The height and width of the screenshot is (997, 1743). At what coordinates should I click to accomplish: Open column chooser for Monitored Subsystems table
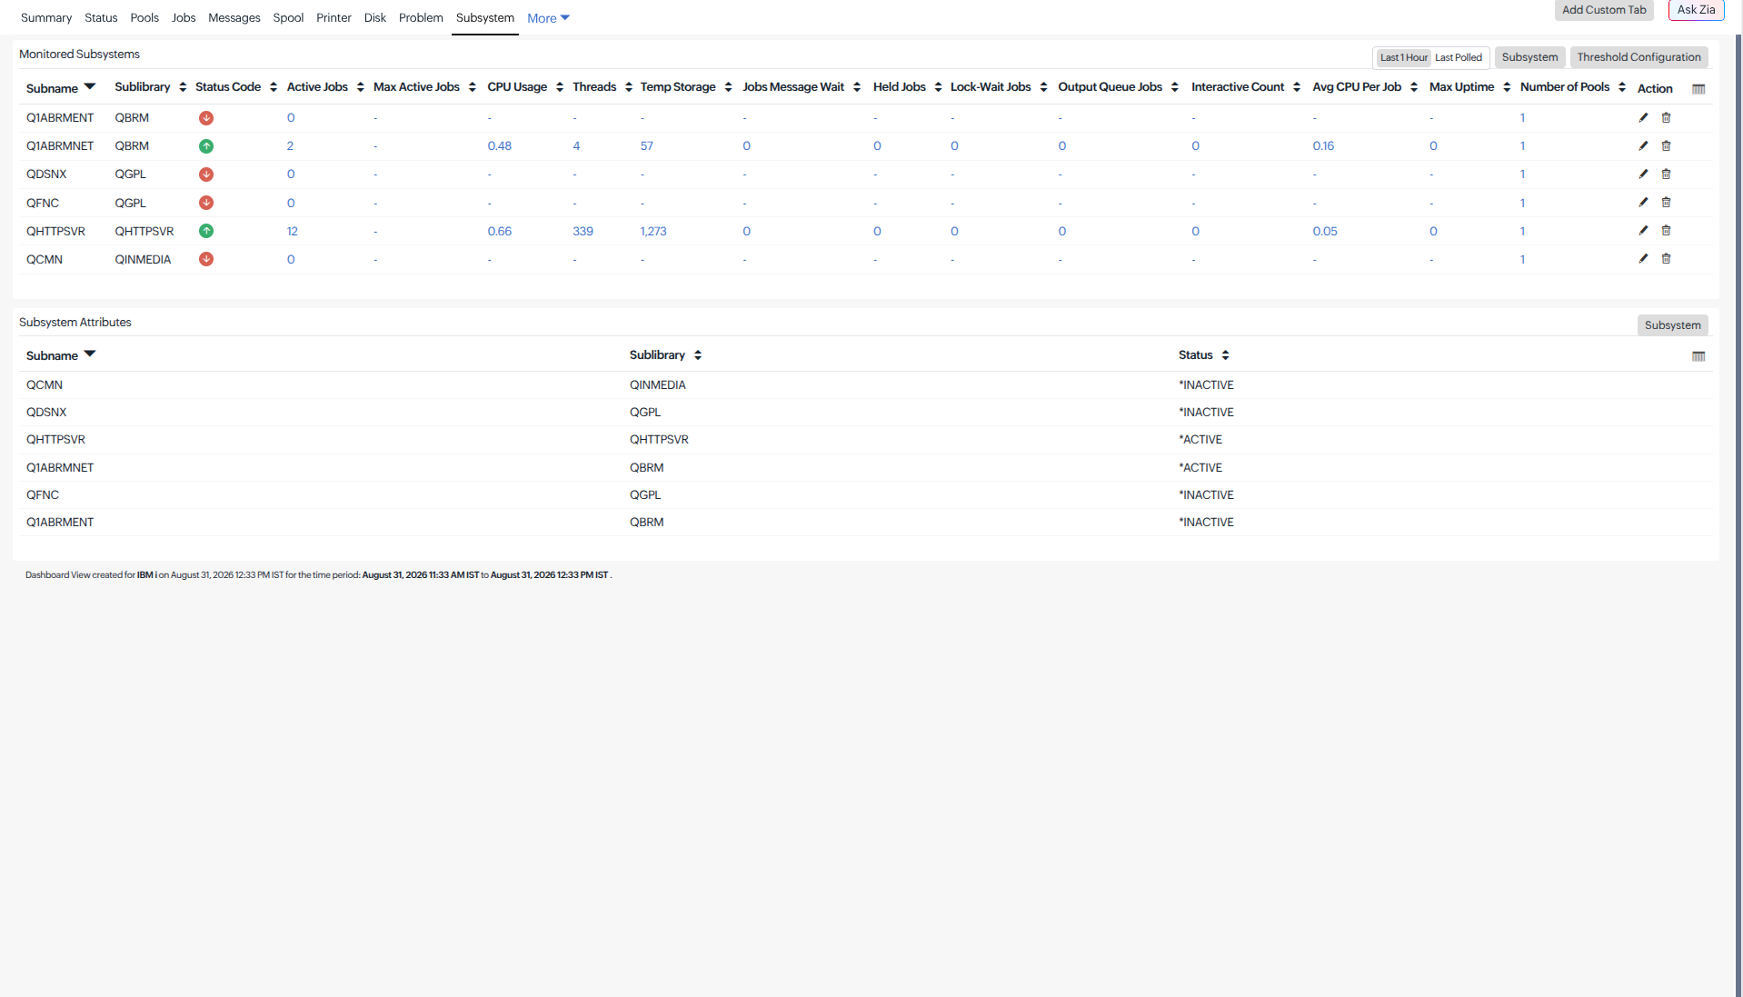pyautogui.click(x=1698, y=89)
